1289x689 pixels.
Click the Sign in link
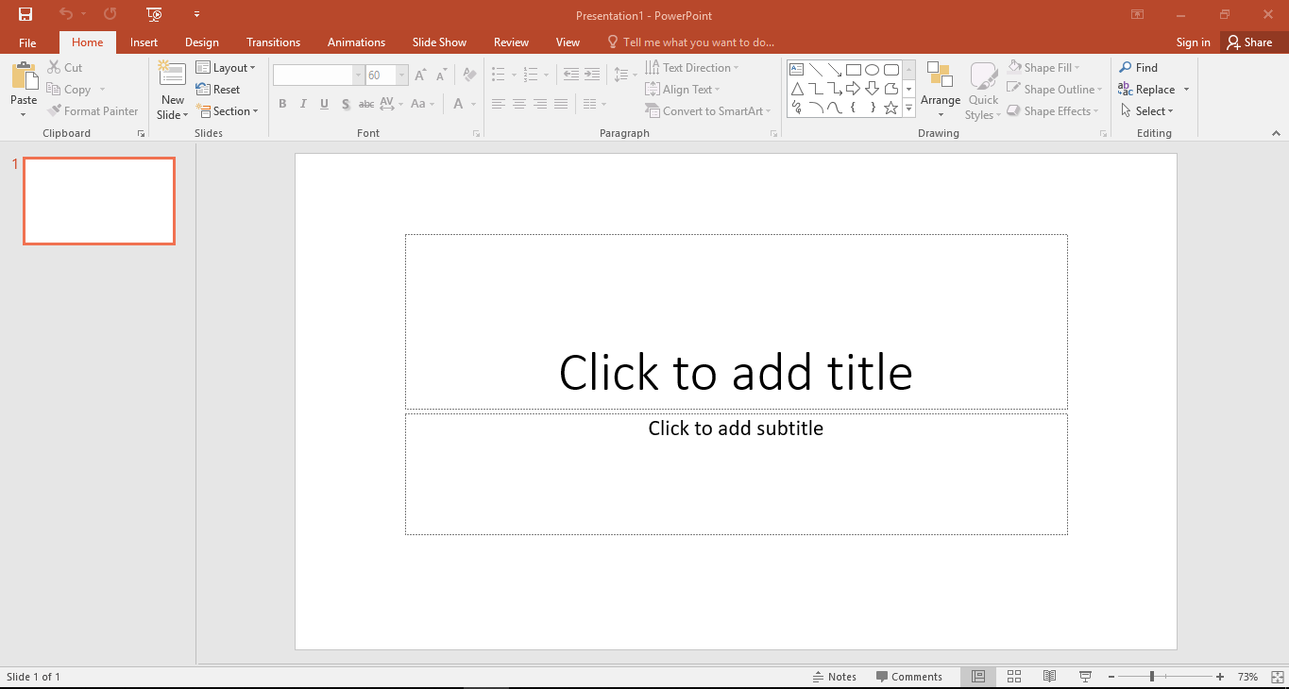1193,42
